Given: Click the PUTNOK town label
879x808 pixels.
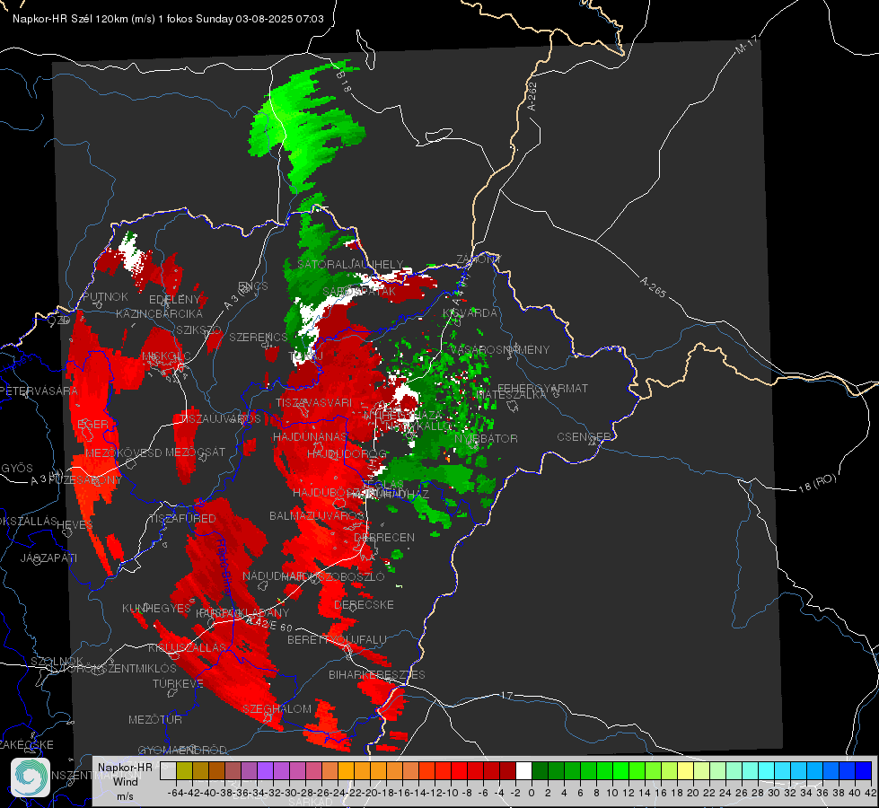Looking at the screenshot, I should tap(105, 297).
